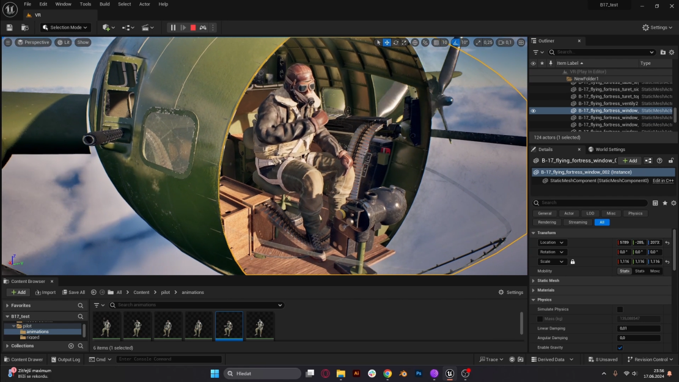Select the Rotate gizmo tool
Screen dimensions: 679x382
[396, 42]
